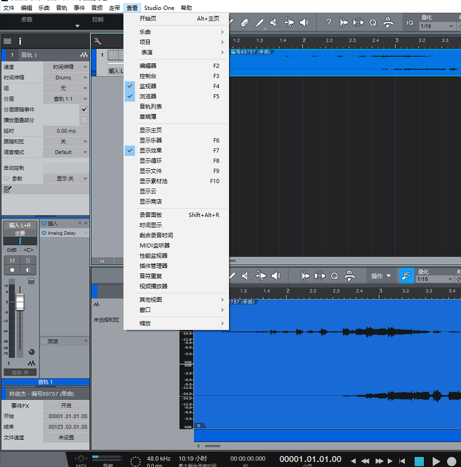Click the info 'i' icon in inspector

[x=20, y=41]
